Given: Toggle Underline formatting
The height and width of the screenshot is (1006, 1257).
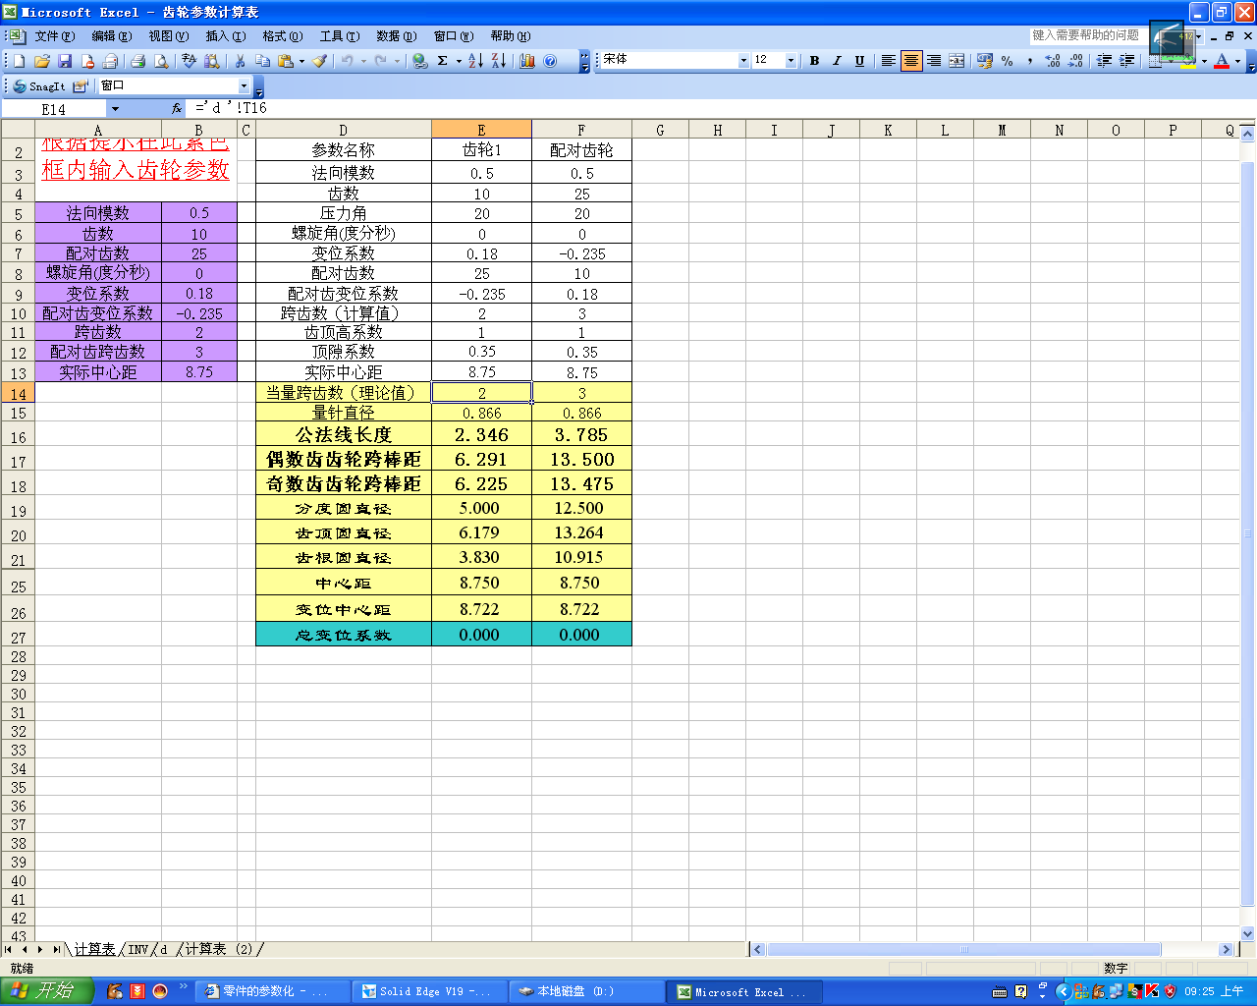Looking at the screenshot, I should click(859, 61).
